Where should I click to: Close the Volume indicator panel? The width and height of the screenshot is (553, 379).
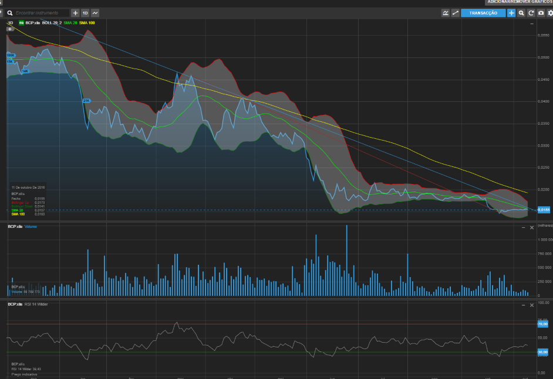532,227
